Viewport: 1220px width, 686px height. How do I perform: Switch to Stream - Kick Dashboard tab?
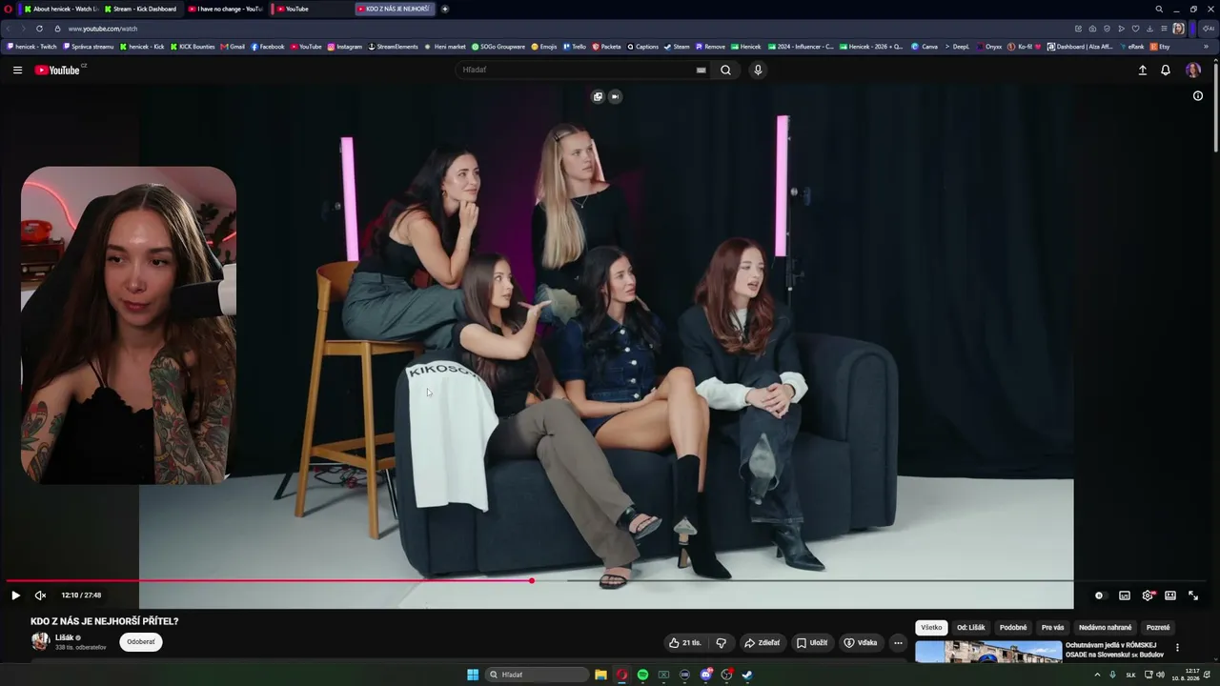tap(141, 9)
